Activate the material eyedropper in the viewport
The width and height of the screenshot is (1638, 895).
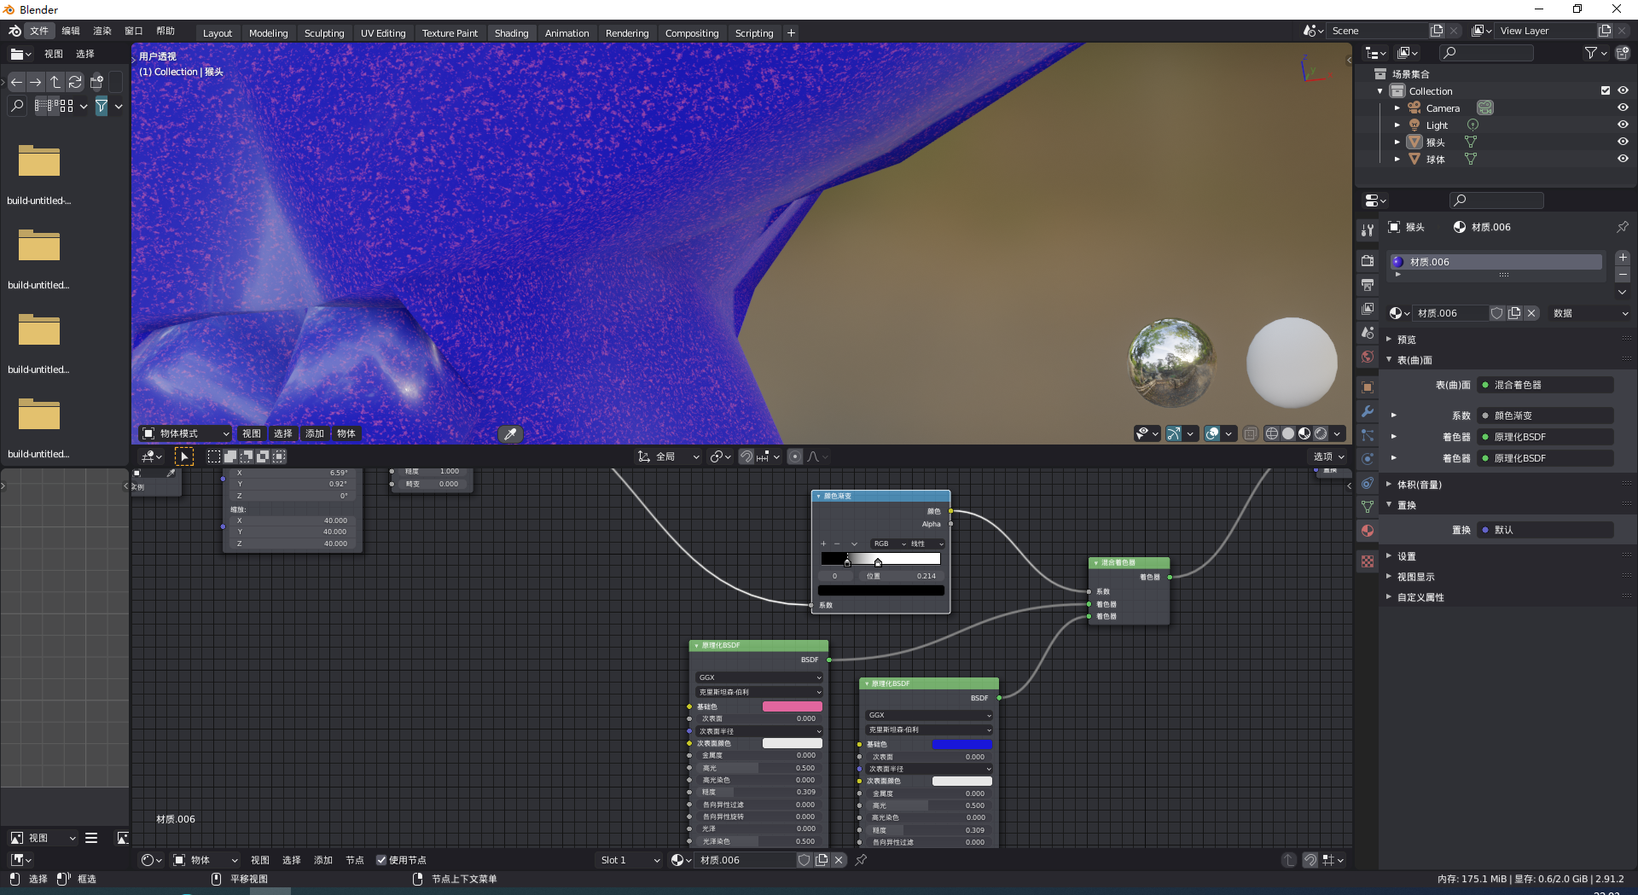(510, 434)
